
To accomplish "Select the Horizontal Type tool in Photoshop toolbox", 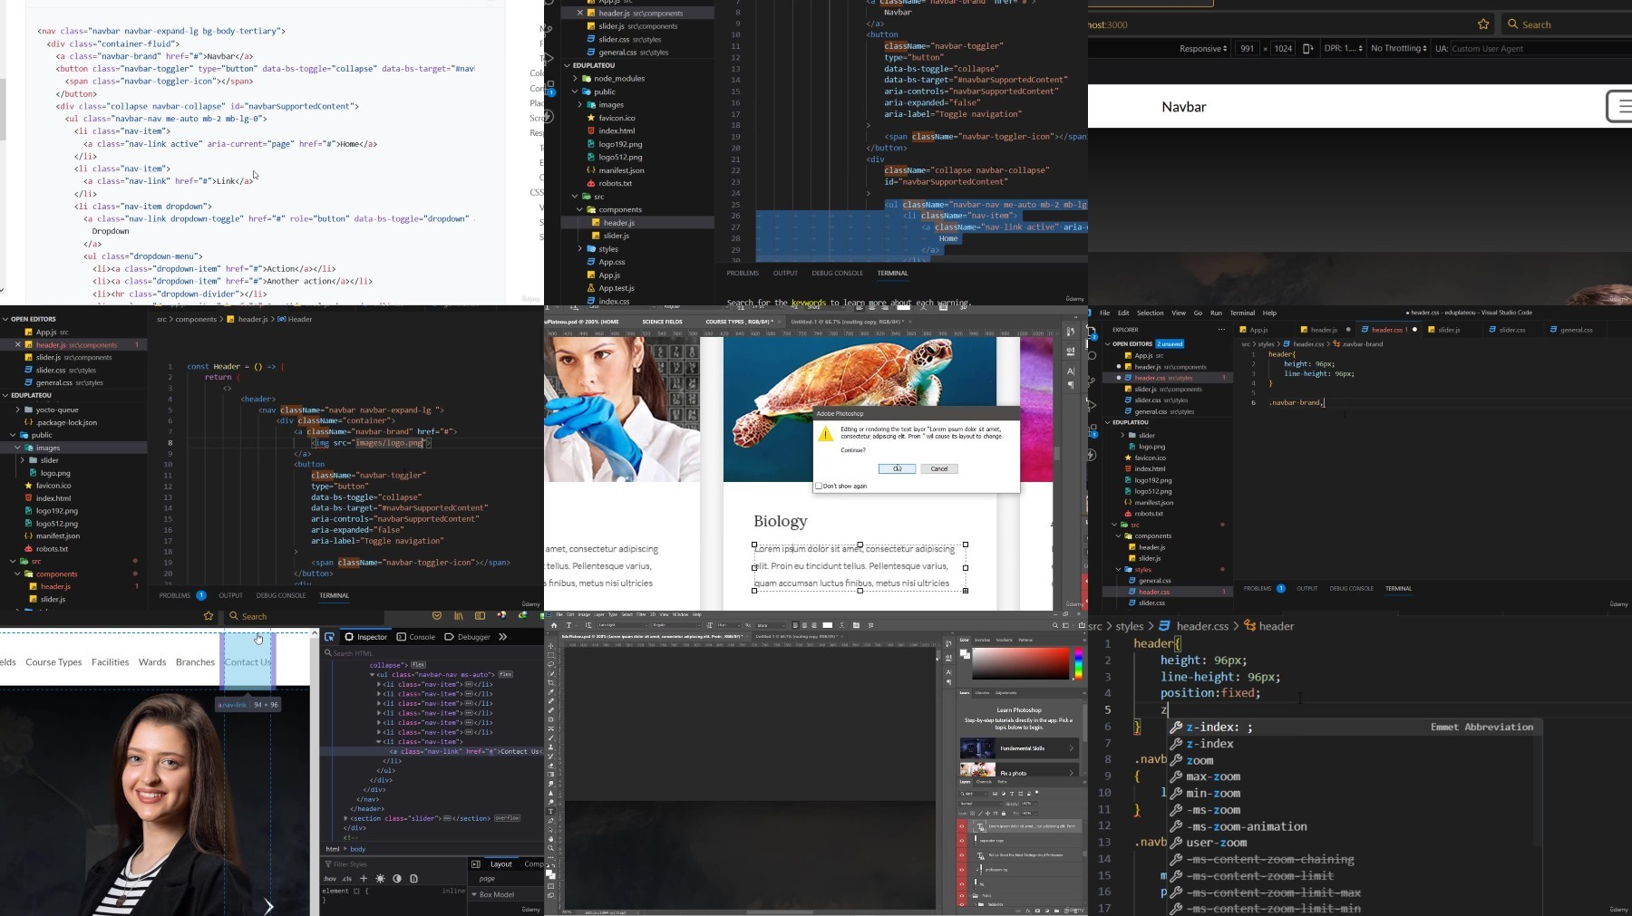I will tap(550, 811).
